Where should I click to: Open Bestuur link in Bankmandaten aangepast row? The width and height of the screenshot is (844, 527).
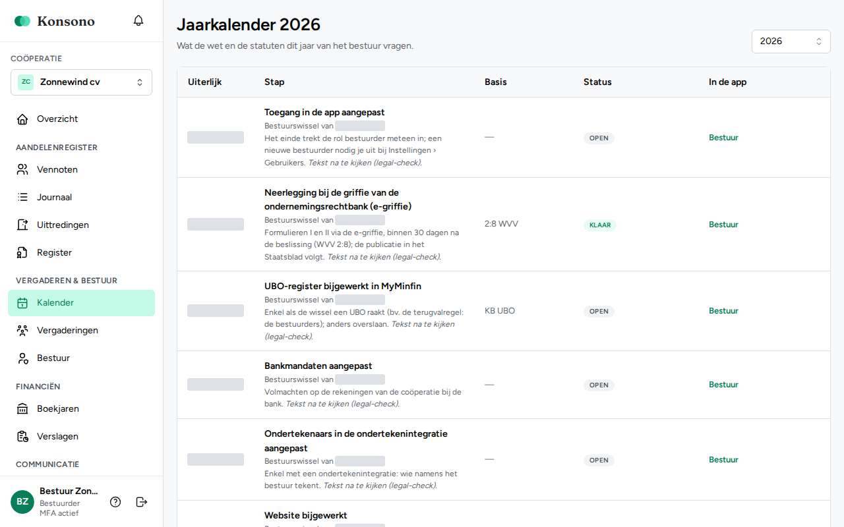tap(723, 385)
